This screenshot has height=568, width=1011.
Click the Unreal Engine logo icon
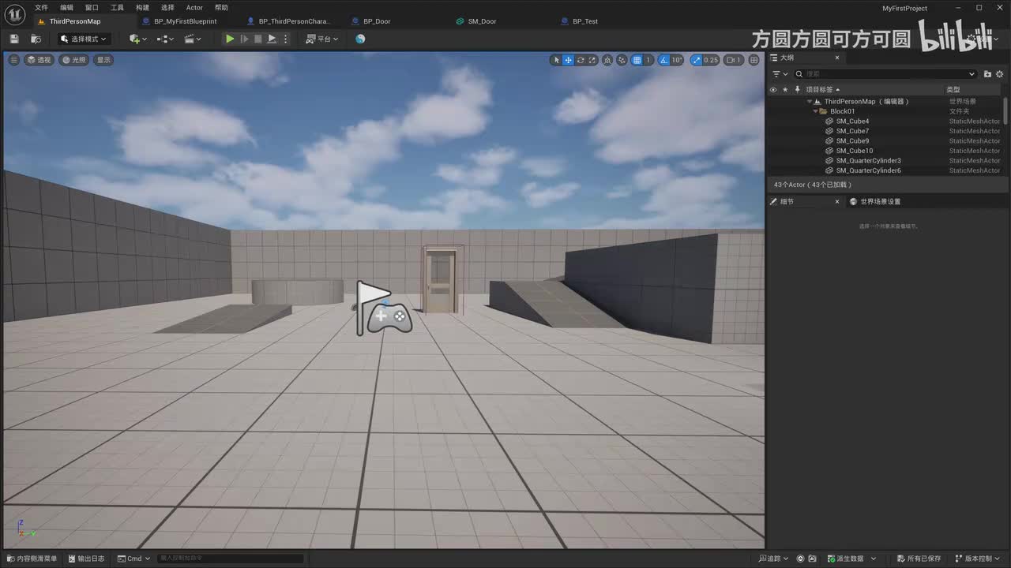pyautogui.click(x=17, y=13)
